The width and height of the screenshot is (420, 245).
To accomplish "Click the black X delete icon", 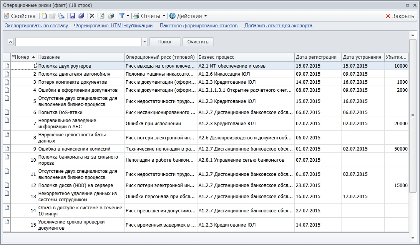I will [x=92, y=16].
